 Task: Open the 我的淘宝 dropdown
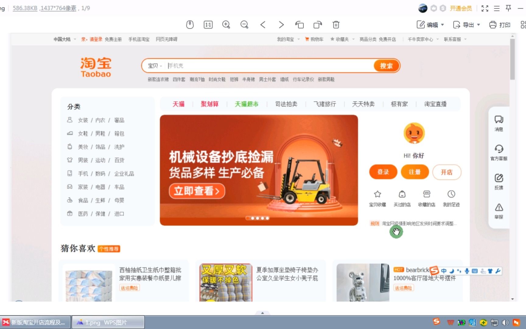288,39
